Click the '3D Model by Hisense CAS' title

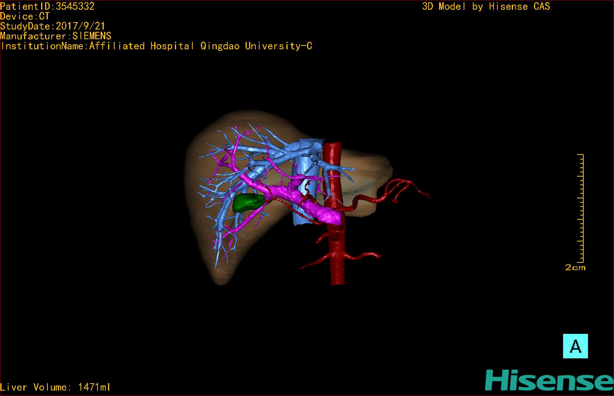[486, 7]
